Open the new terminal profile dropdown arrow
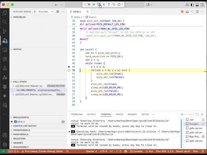 click(x=185, y=115)
